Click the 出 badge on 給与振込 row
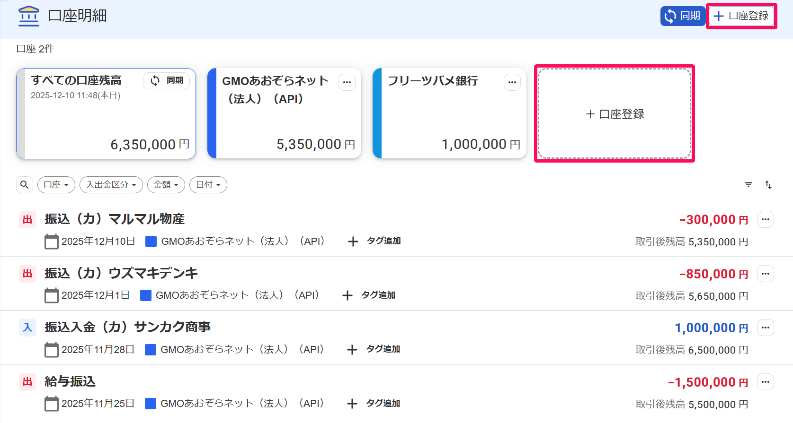This screenshot has height=423, width=793. pos(27,382)
